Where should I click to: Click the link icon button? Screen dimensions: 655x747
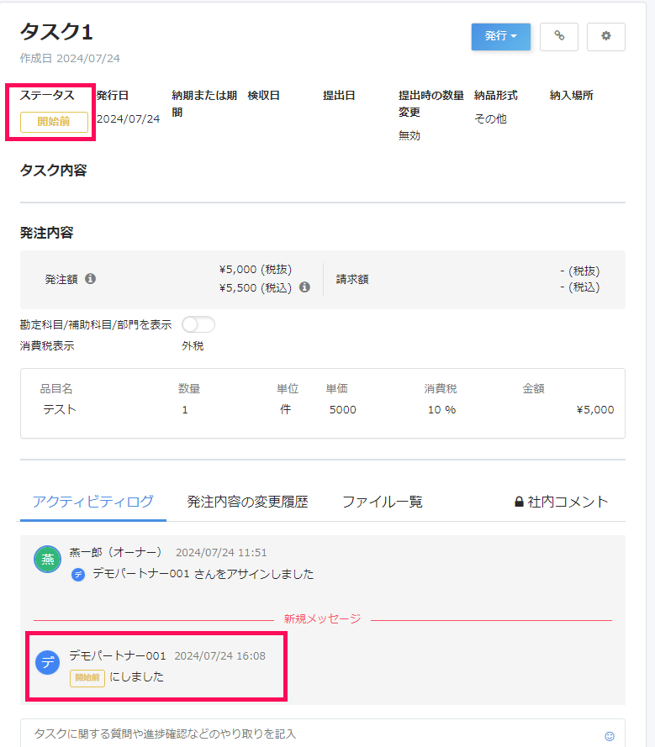[x=558, y=36]
